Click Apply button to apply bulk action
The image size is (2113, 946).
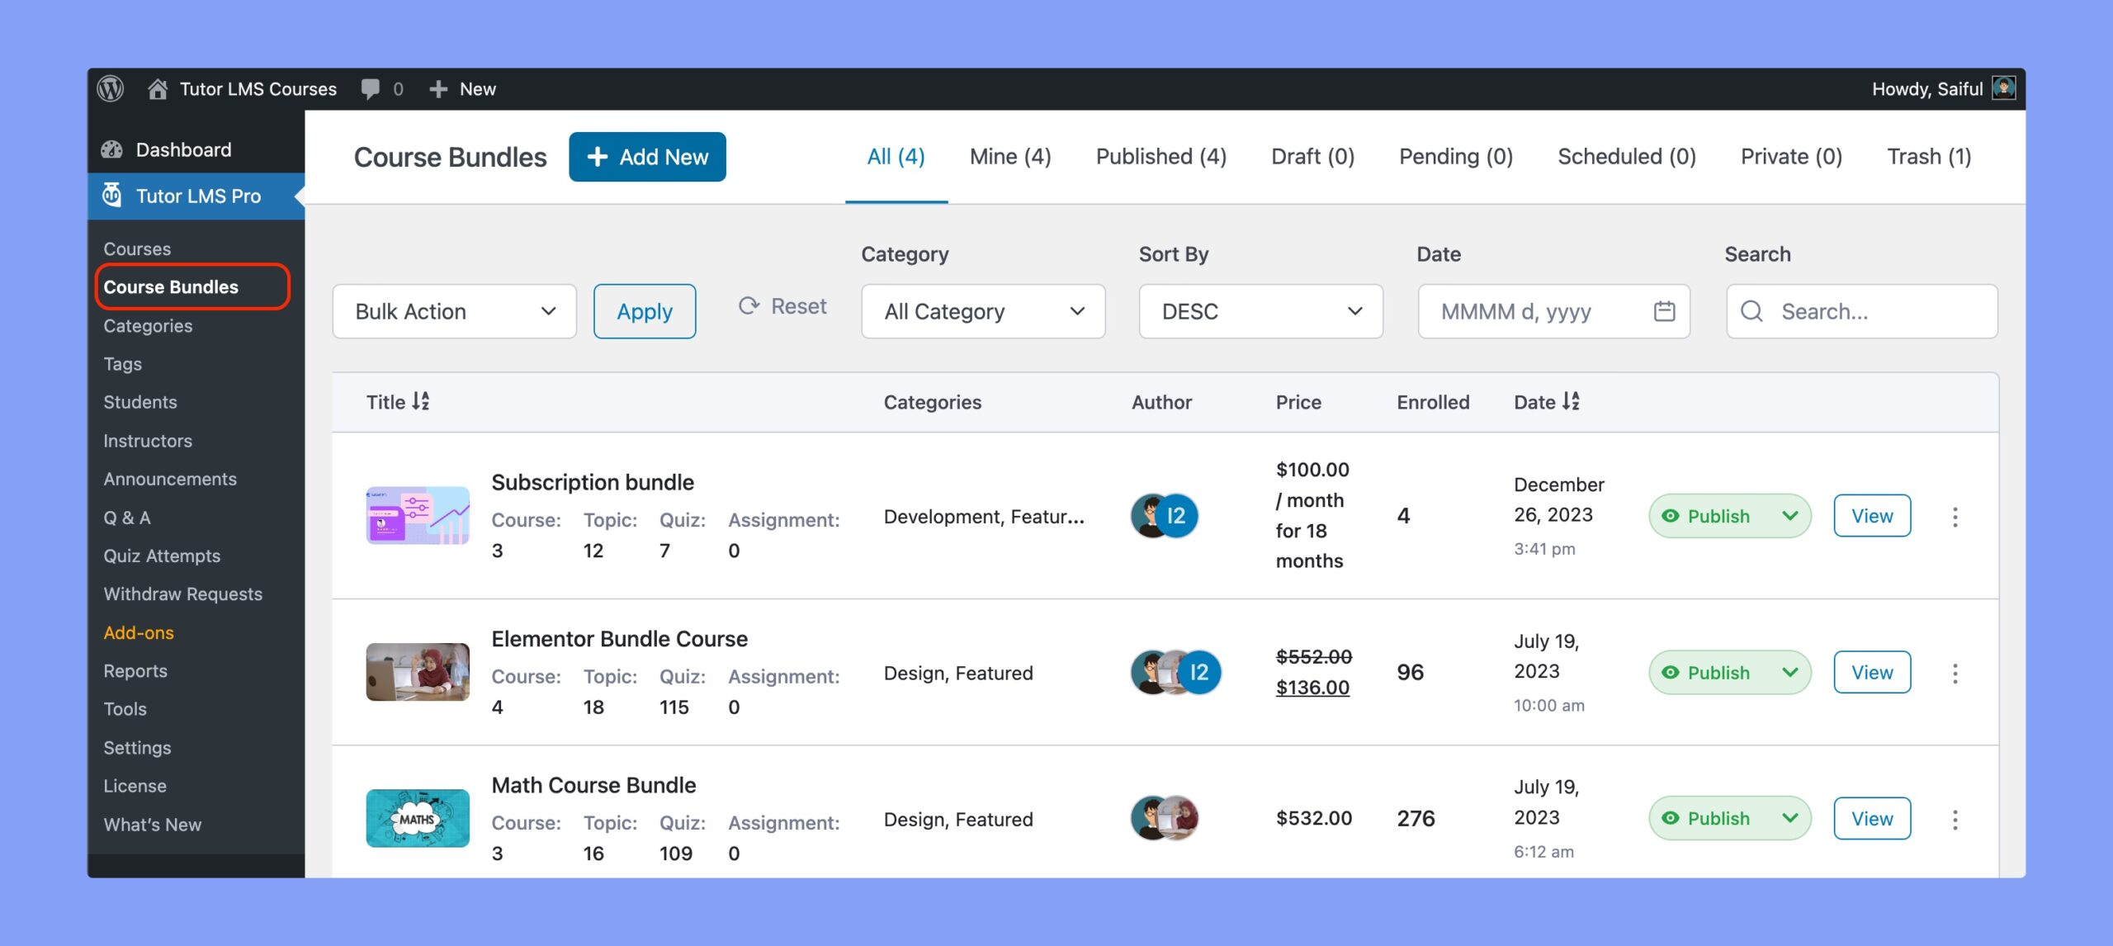click(643, 311)
